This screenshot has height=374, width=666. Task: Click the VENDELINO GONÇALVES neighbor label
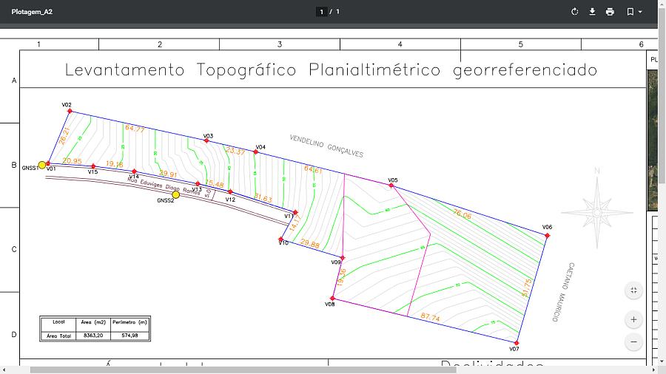[326, 146]
